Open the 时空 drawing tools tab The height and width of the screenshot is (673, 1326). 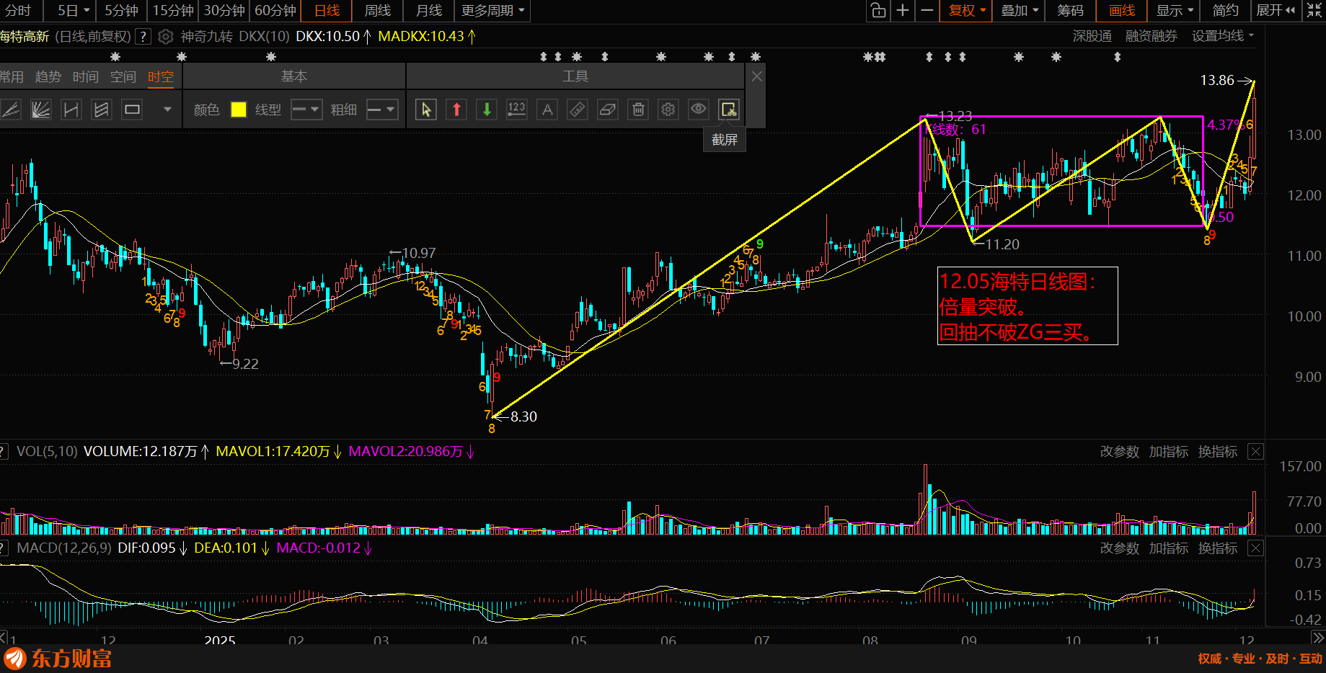tap(161, 77)
